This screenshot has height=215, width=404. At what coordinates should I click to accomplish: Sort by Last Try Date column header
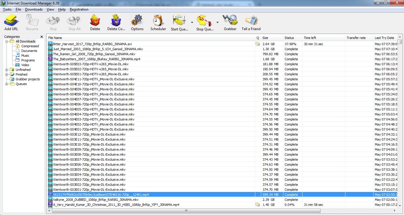(x=385, y=38)
